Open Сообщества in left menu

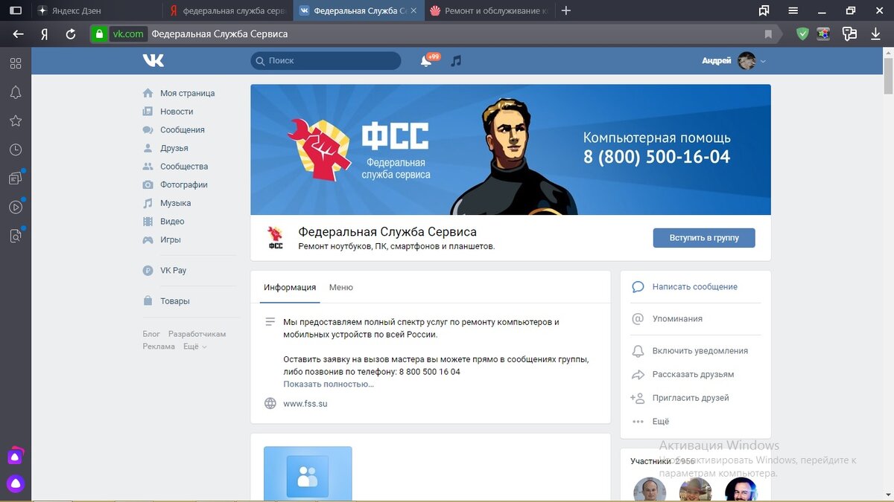coord(184,167)
